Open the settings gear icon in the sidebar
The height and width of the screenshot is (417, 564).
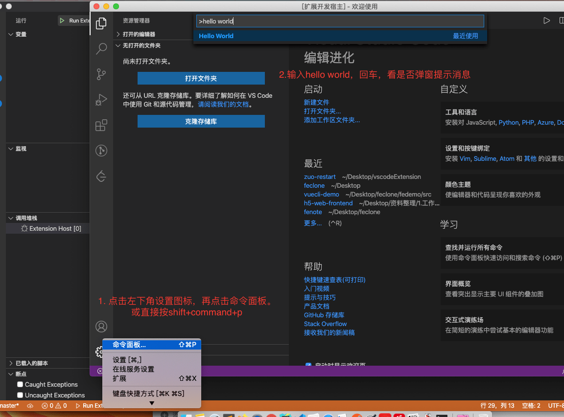pyautogui.click(x=101, y=351)
